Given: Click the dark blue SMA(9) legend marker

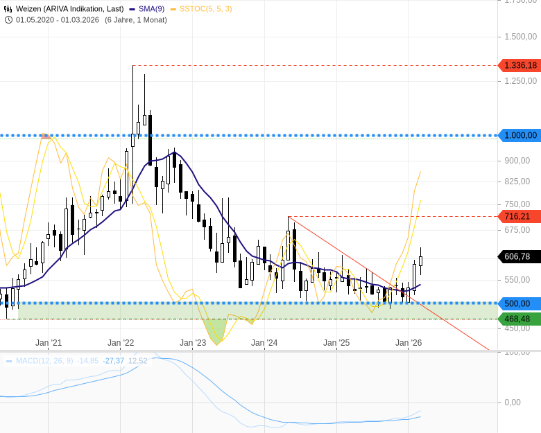Looking at the screenshot, I should pos(132,9).
